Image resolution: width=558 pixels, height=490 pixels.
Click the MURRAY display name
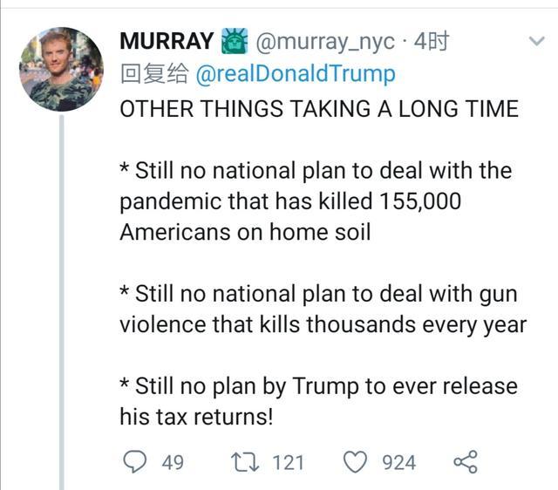click(166, 41)
